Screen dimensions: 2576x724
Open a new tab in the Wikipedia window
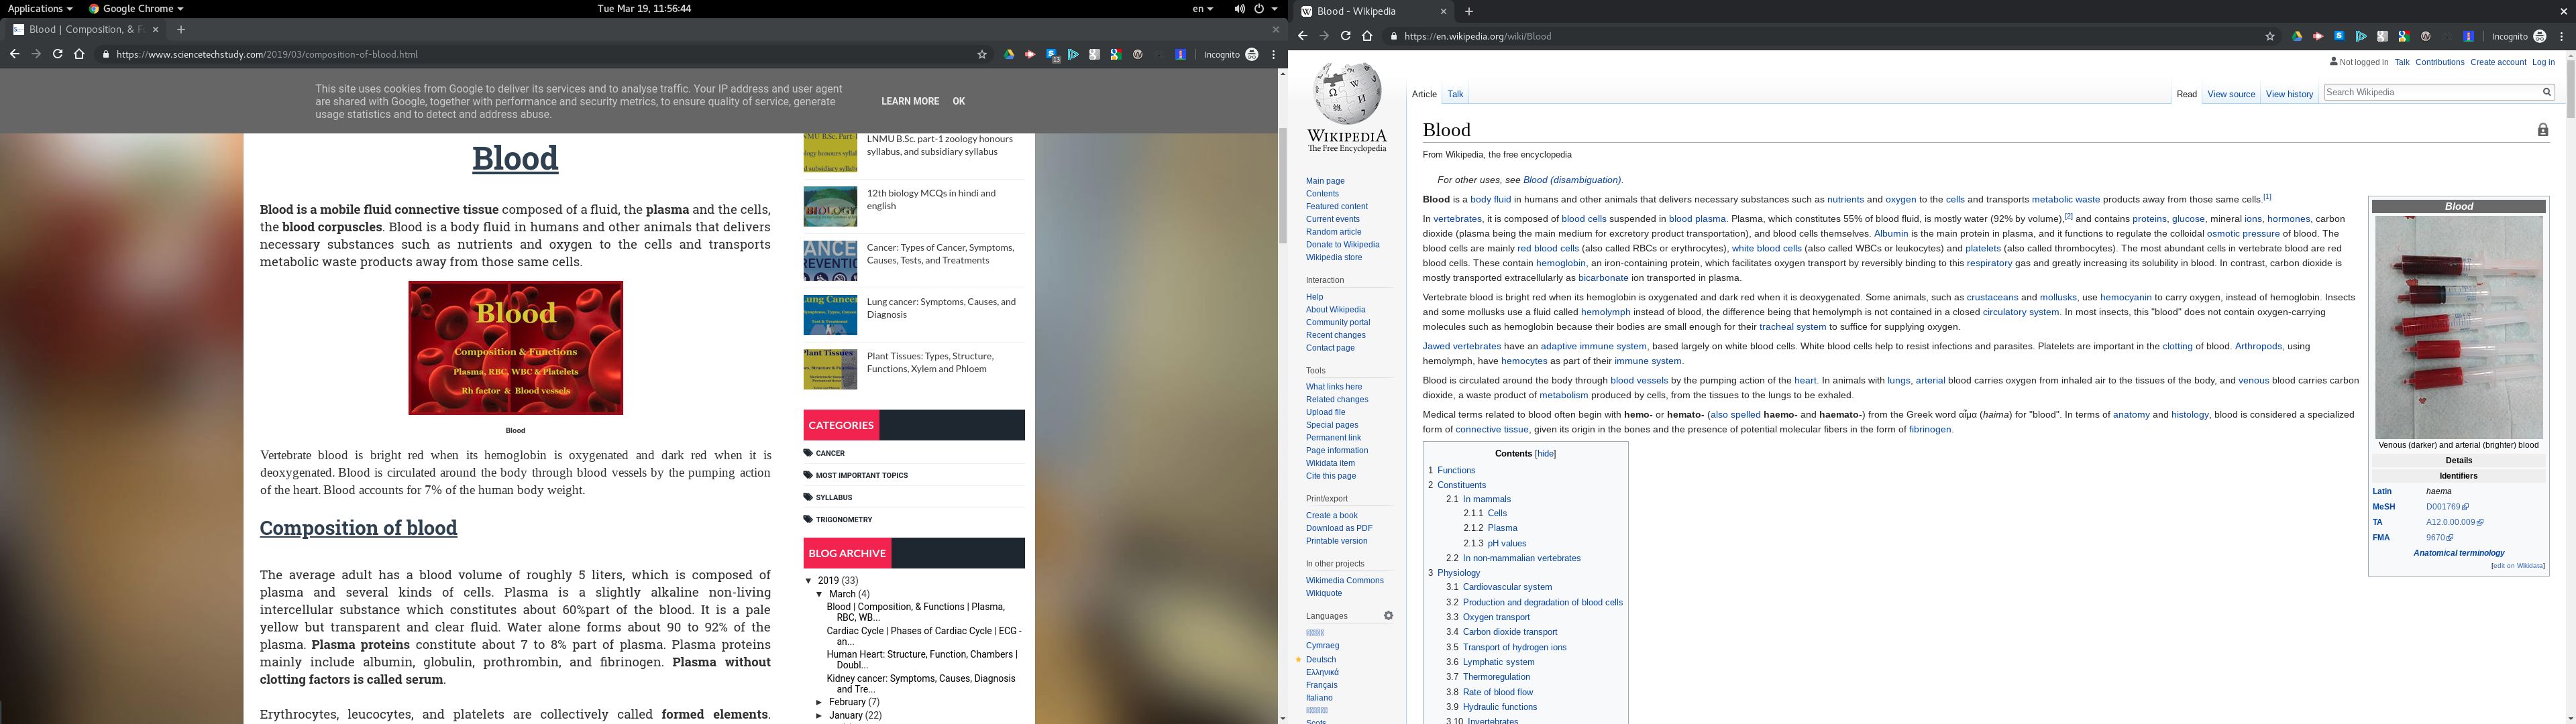pyautogui.click(x=1469, y=12)
